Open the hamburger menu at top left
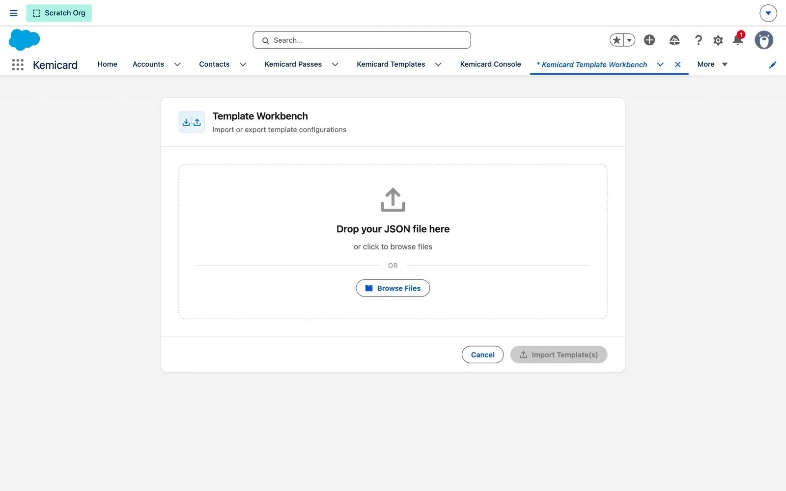 [x=14, y=13]
